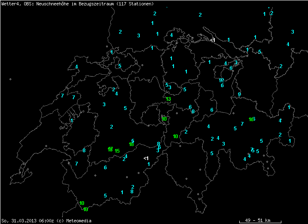Select the cyan 4 nearest the left edge

(77, 67)
